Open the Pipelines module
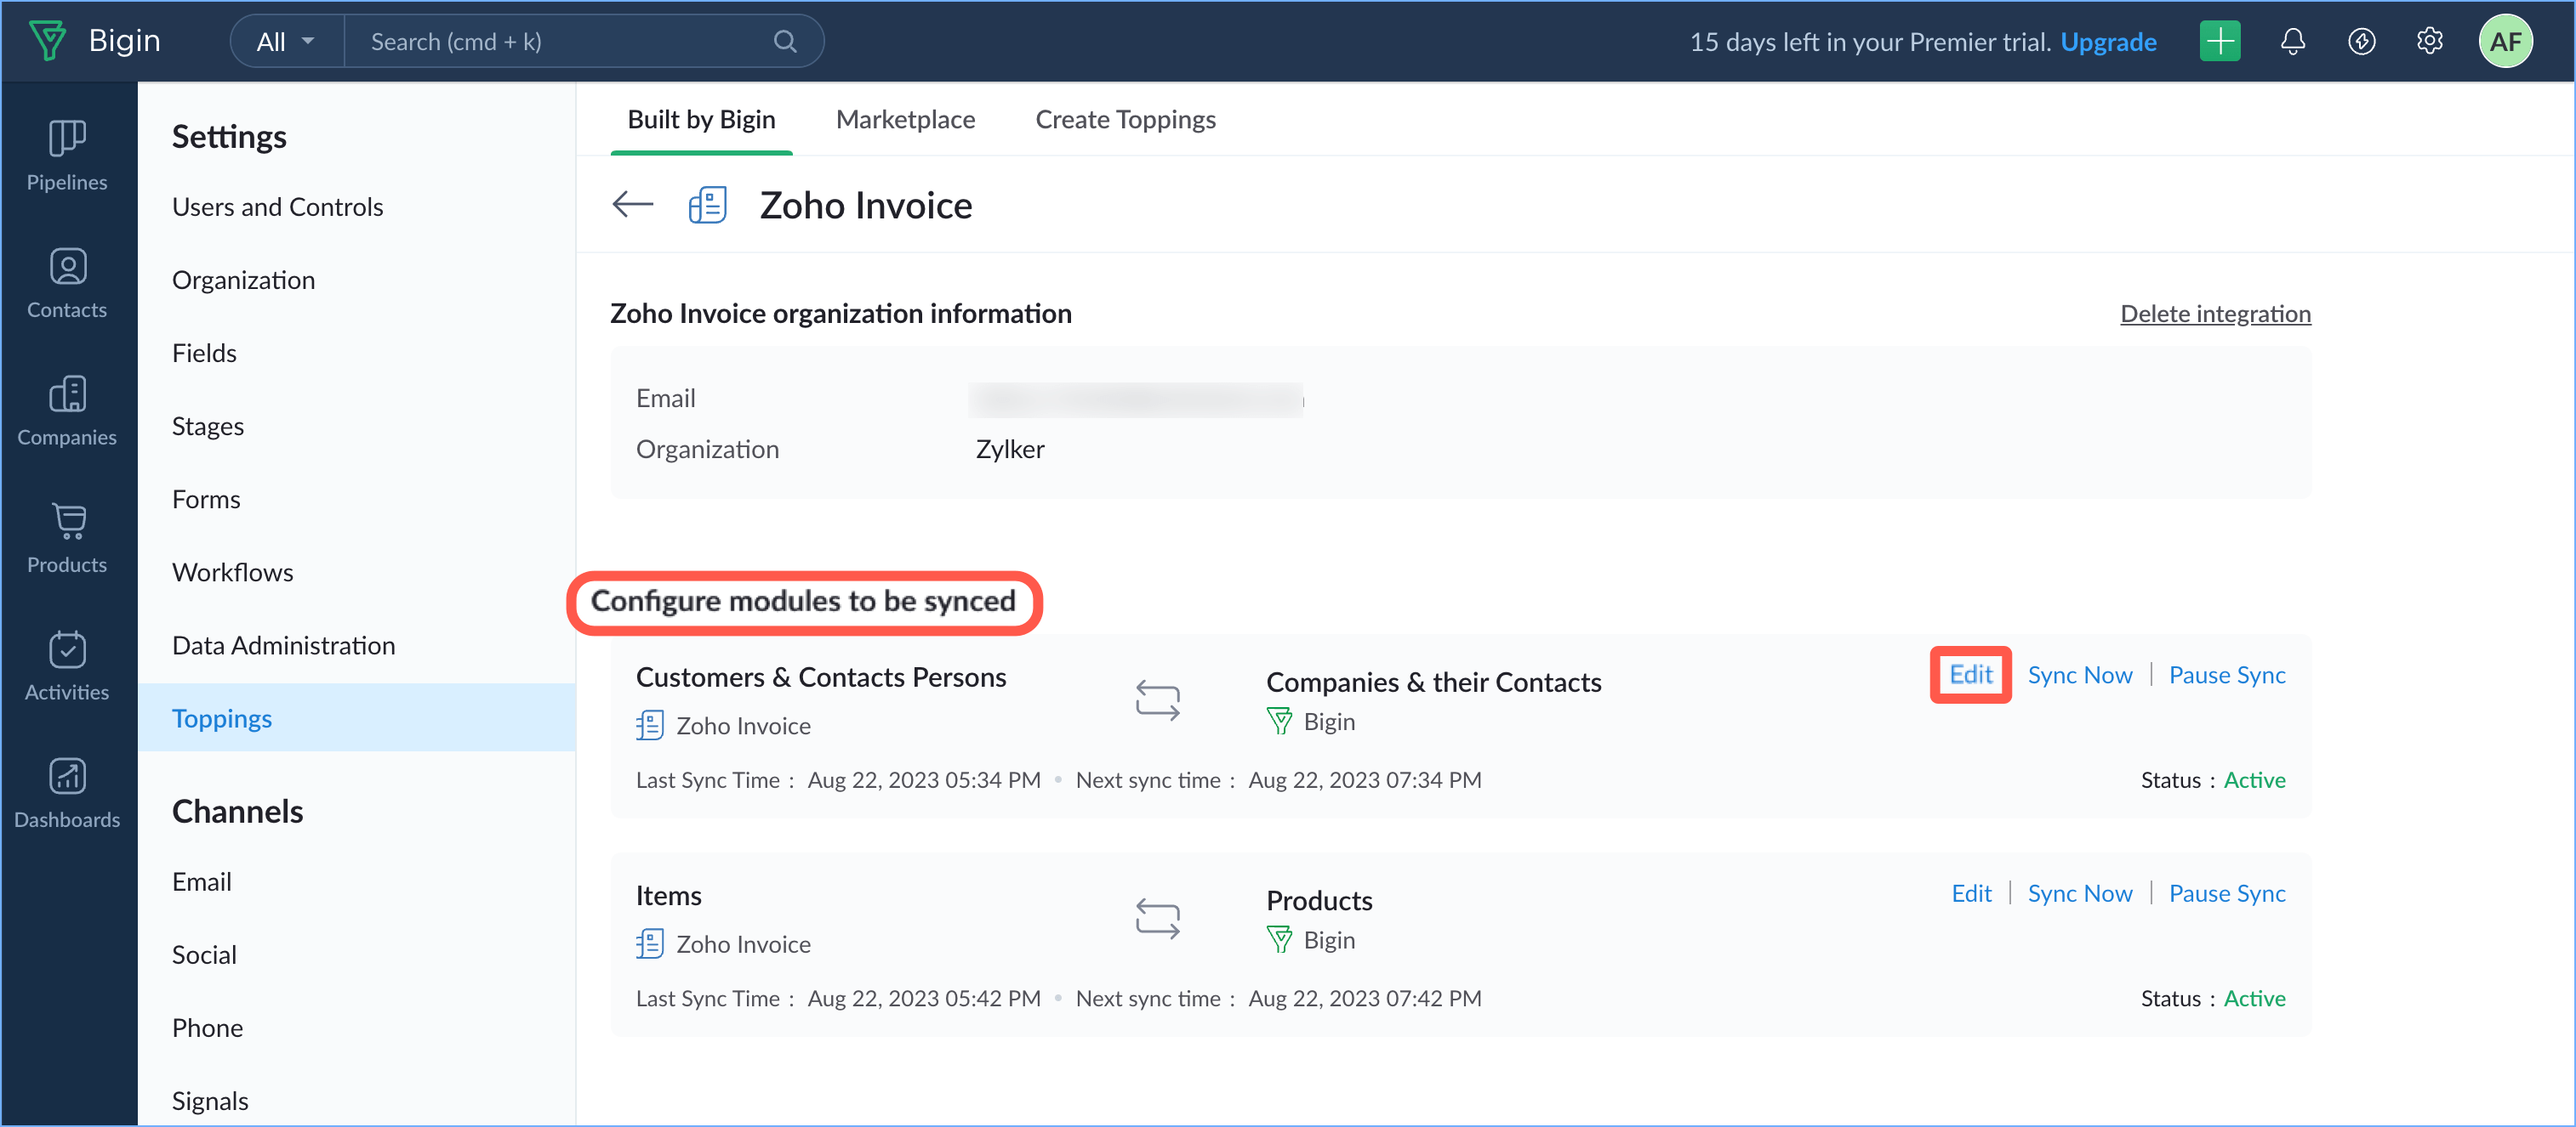This screenshot has width=2576, height=1127. (67, 155)
